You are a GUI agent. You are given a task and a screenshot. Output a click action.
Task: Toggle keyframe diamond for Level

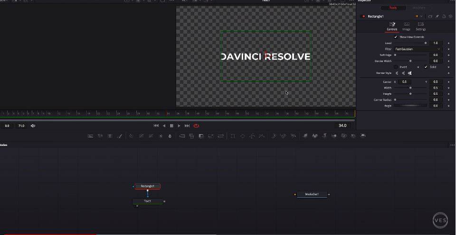point(449,43)
